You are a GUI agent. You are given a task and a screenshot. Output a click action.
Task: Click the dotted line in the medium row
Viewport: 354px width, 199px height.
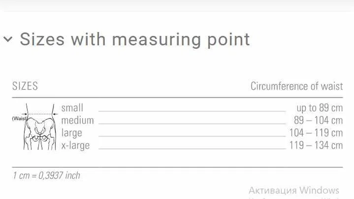[192, 123]
